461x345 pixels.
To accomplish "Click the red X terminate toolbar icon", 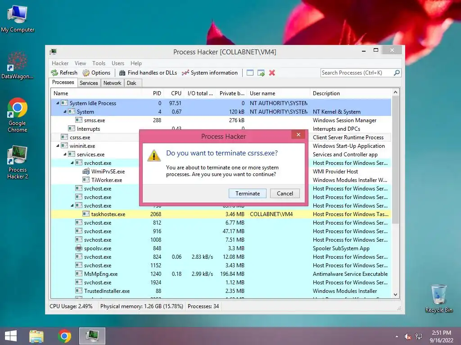I will point(272,73).
